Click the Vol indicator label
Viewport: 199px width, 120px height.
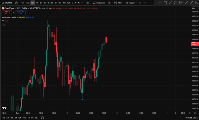pos(3,21)
